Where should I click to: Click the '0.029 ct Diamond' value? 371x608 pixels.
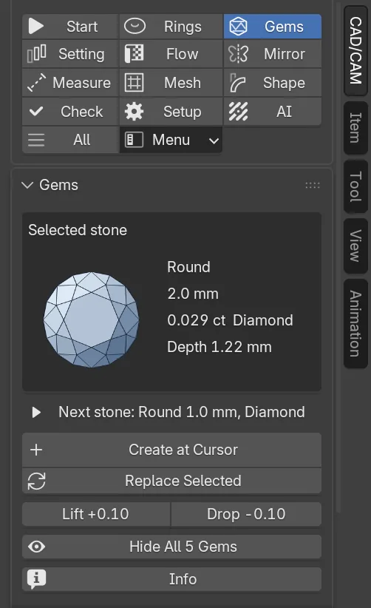point(230,320)
